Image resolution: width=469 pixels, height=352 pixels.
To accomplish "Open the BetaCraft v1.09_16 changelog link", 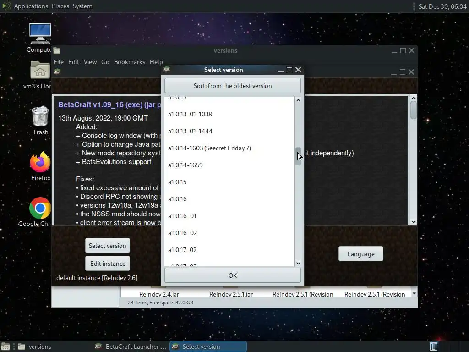I will pyautogui.click(x=109, y=105).
